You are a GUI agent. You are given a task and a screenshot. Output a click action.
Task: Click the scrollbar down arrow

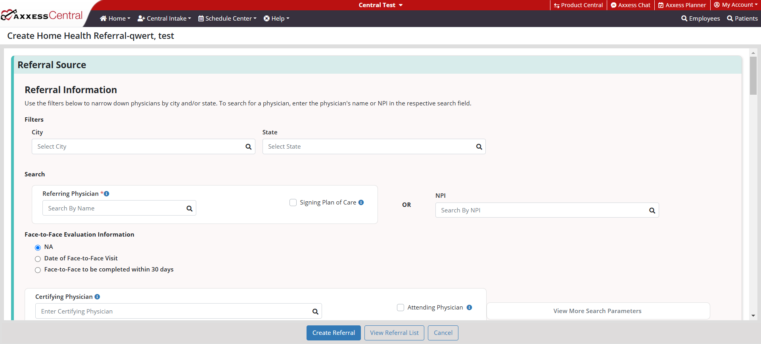(x=753, y=316)
